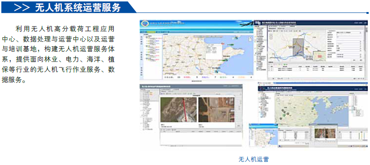Open the right-hand aerial photo in the comparison dialog

click(x=216, y=110)
